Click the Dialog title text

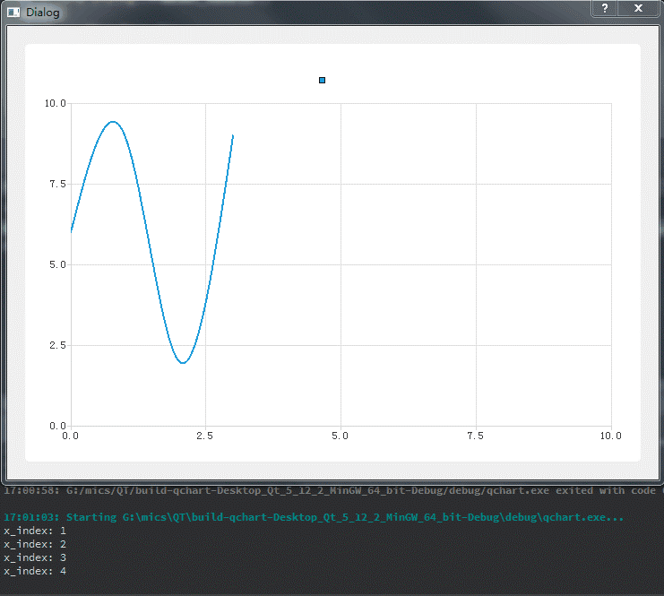coord(43,13)
